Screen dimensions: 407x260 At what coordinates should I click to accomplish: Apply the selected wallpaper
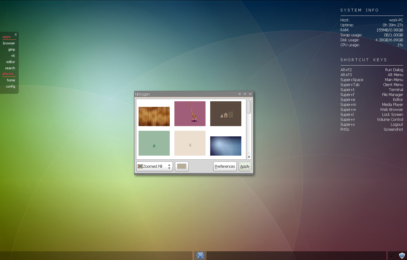[245, 166]
